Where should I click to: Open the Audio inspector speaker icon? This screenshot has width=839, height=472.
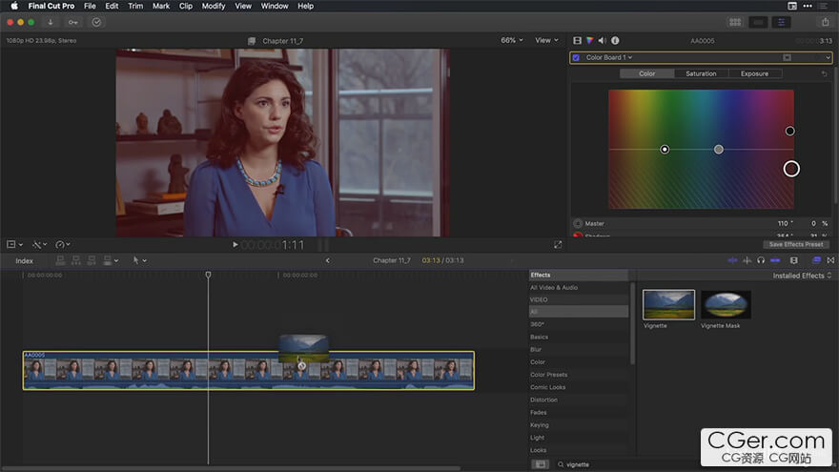pos(603,40)
